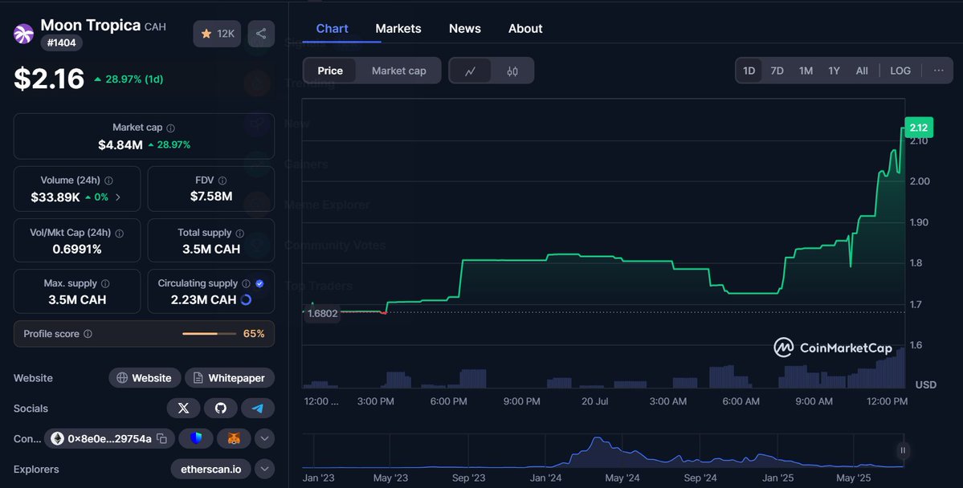Open the News tab
The height and width of the screenshot is (488, 963).
coord(465,28)
